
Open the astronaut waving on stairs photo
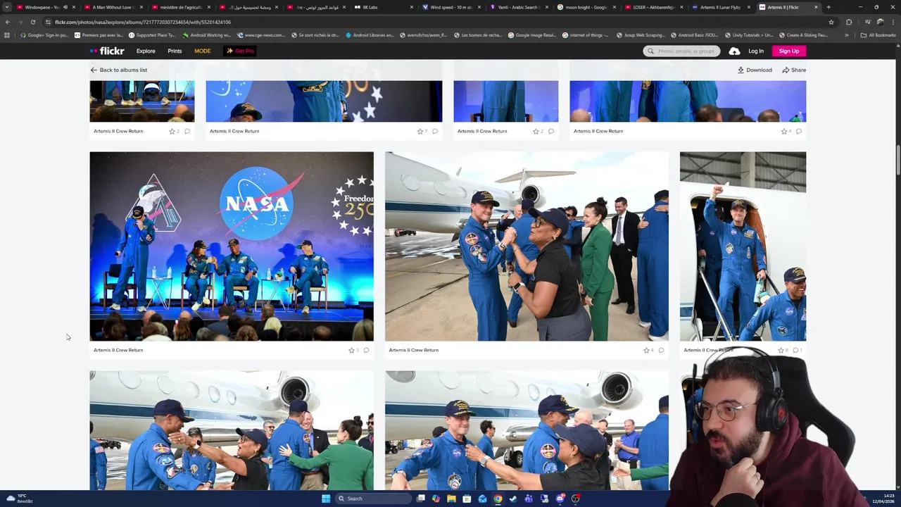point(743,246)
